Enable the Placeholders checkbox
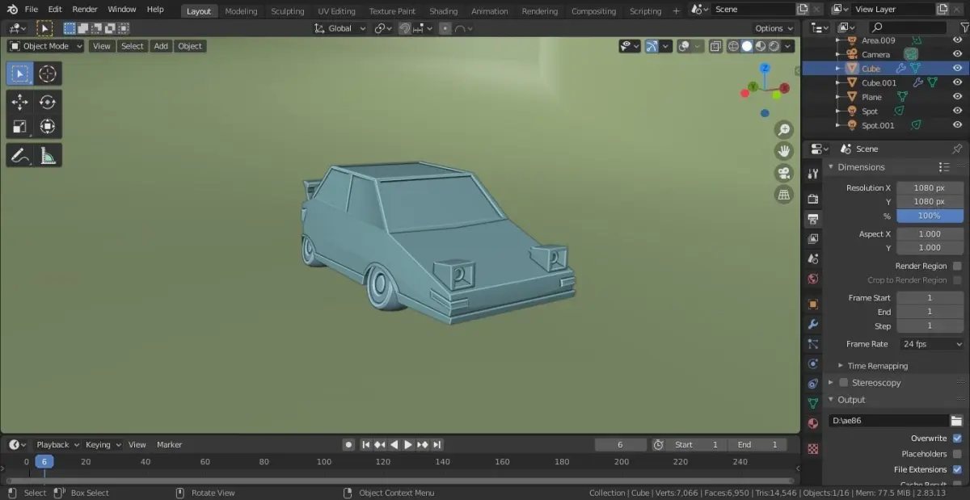The image size is (970, 500). pyautogui.click(x=957, y=454)
